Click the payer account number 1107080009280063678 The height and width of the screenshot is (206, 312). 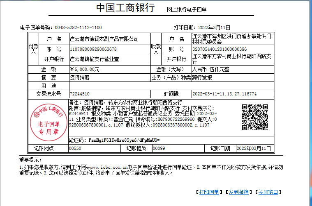point(93,49)
